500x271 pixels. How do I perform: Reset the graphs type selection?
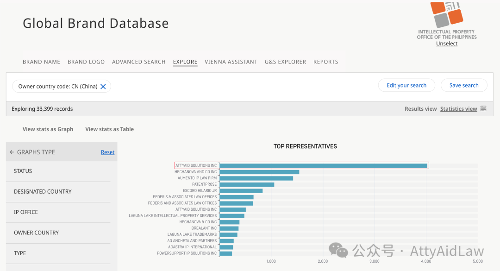[107, 152]
